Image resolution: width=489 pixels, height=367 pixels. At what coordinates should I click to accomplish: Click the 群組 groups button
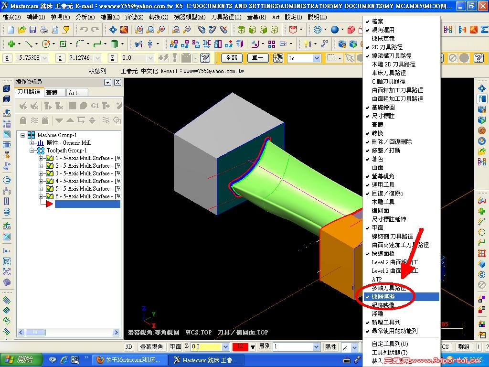pos(464,347)
